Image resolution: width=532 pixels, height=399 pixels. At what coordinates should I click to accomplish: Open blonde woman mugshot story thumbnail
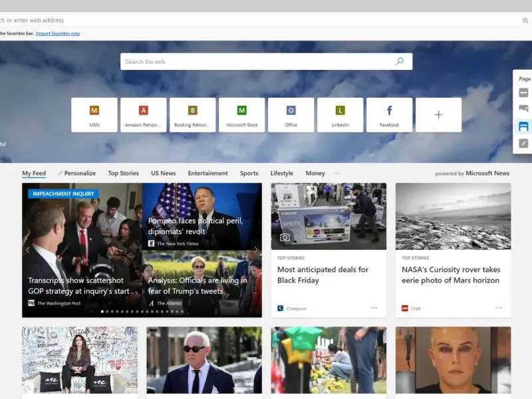[x=454, y=360]
